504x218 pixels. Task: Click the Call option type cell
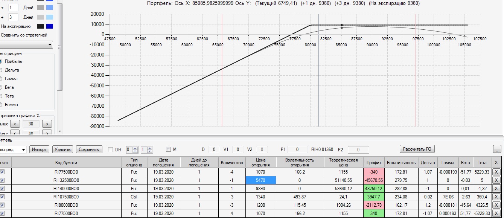134,197
